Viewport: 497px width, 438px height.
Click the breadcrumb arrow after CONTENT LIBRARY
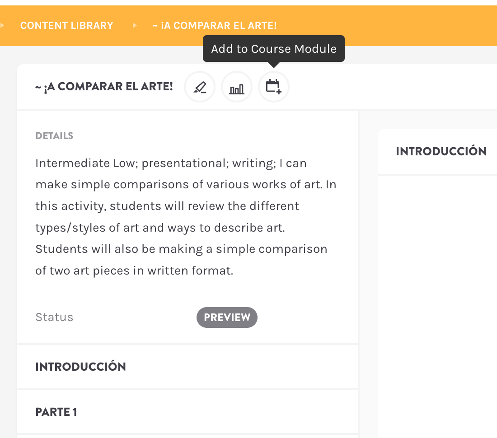[135, 25]
